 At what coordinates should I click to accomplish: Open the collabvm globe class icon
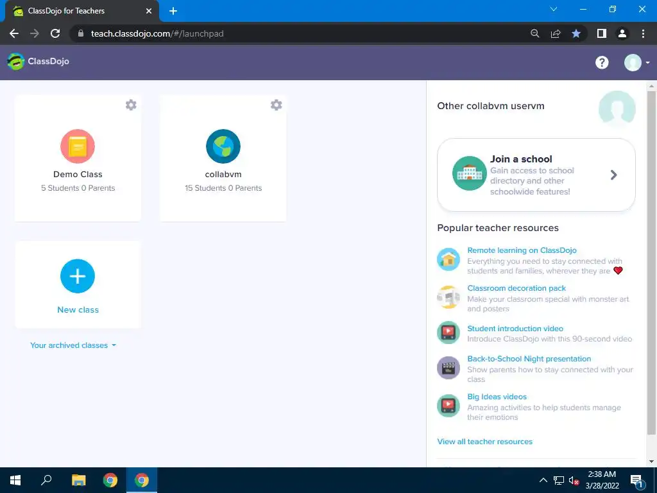point(223,146)
